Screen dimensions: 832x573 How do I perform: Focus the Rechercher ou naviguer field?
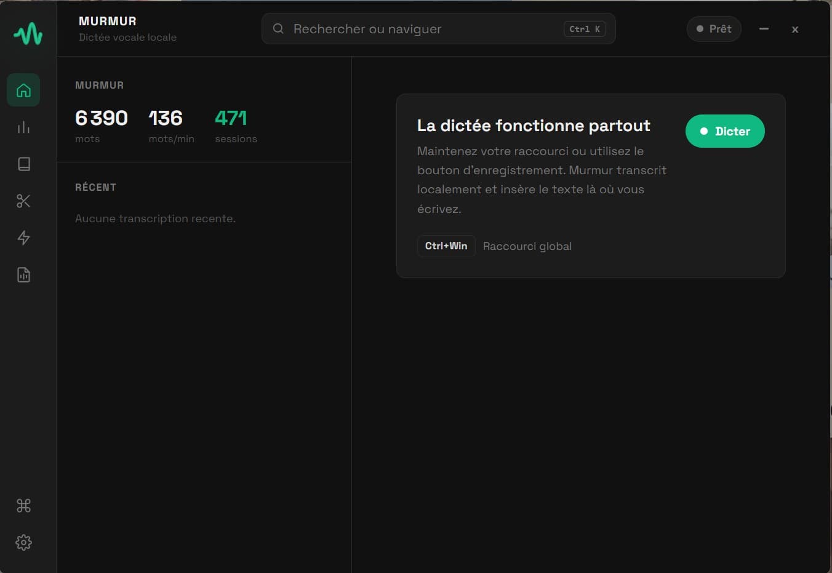click(x=438, y=29)
